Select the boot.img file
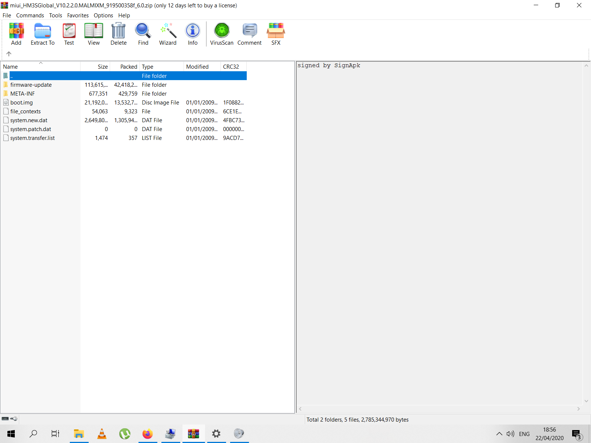The image size is (591, 443). 21,103
